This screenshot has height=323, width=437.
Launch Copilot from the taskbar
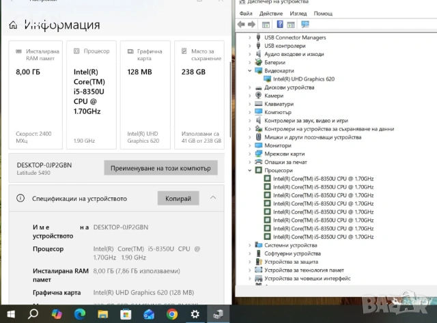click(57, 314)
